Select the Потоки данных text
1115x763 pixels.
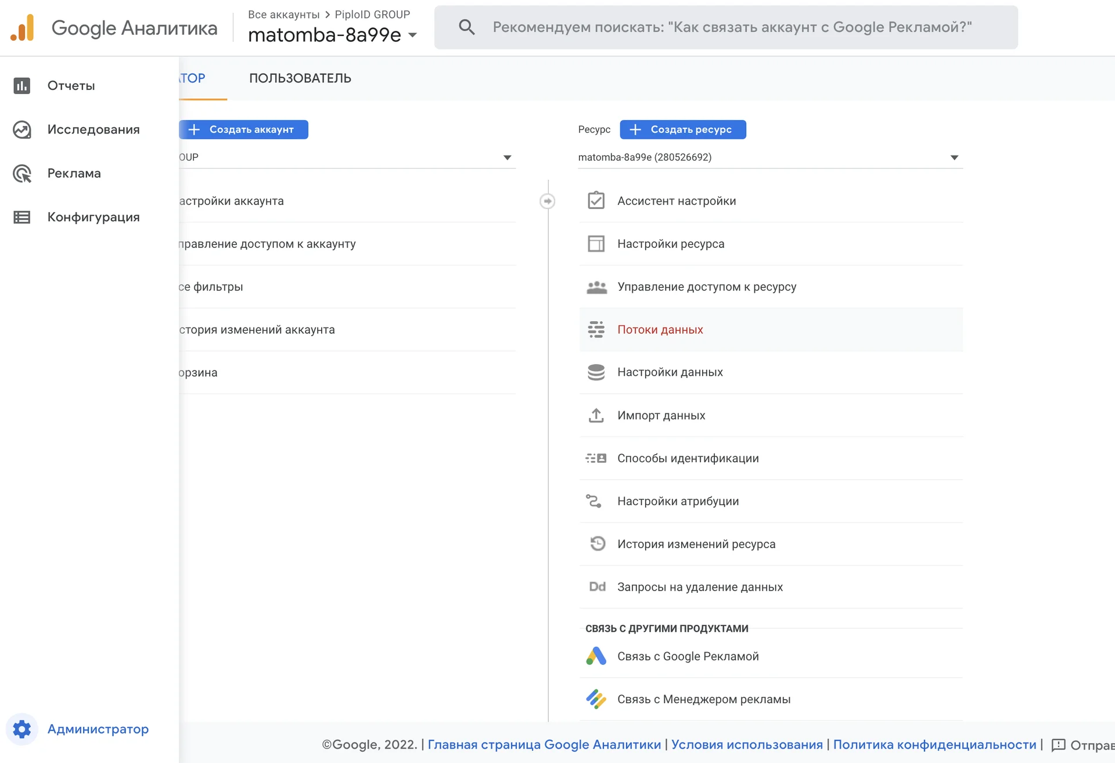coord(660,329)
